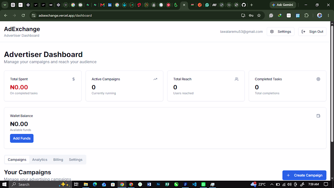Click the Sign Out button

[312, 32]
